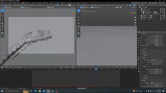The image size is (166, 93).
Task: Open the Modifiers wrench properties tab
Action: (139, 56)
